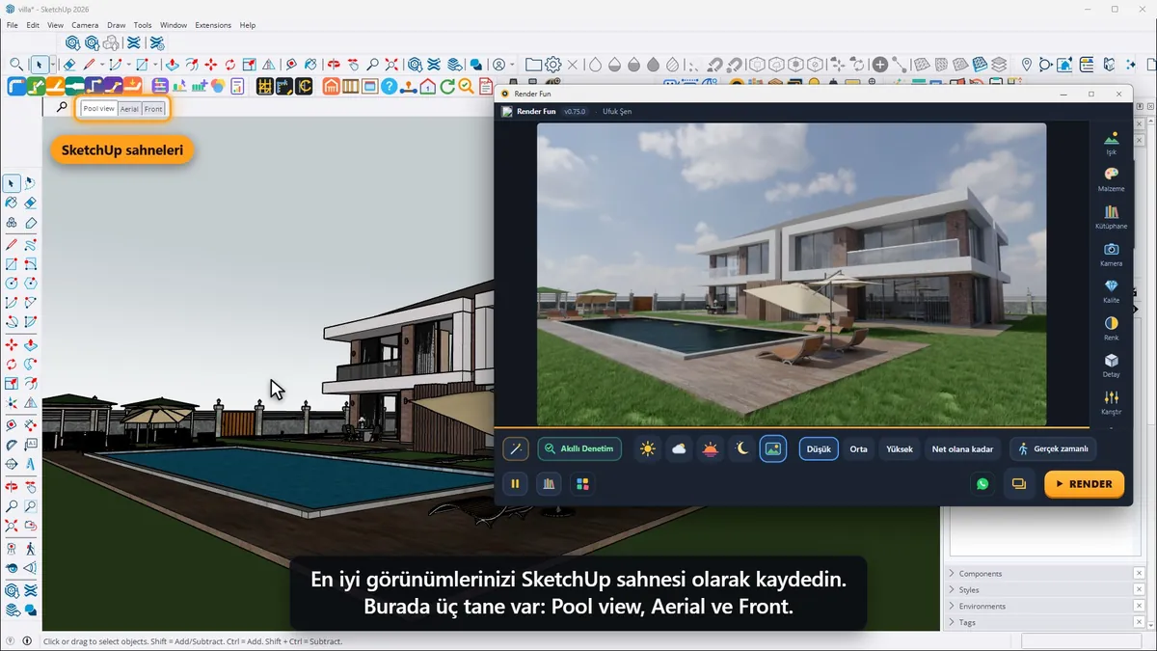This screenshot has width=1157, height=651.
Task: Click the colorful grid icon in Render Fun
Action: pyautogui.click(x=581, y=484)
